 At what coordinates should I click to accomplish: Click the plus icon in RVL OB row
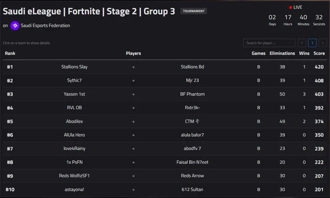pos(133,108)
